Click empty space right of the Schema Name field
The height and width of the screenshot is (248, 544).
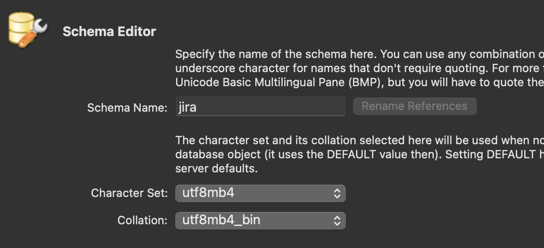(511, 107)
